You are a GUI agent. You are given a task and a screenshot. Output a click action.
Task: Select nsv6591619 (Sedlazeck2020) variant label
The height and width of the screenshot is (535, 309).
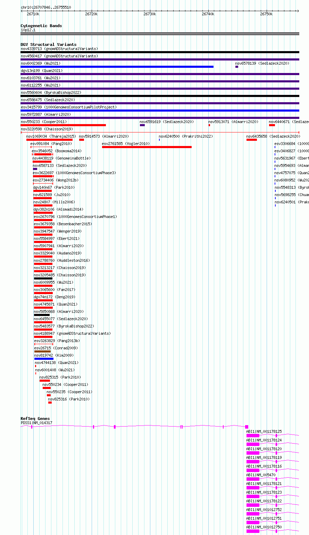(x=167, y=122)
